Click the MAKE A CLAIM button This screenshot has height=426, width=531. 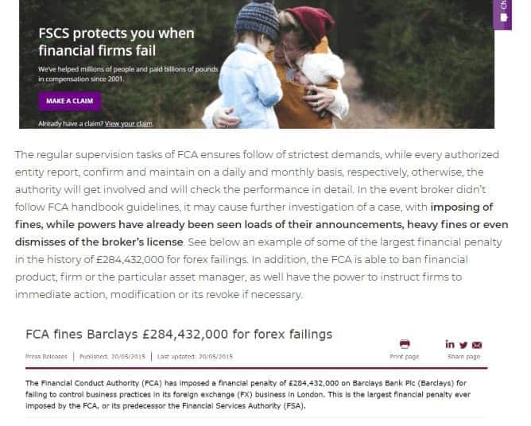(x=70, y=101)
